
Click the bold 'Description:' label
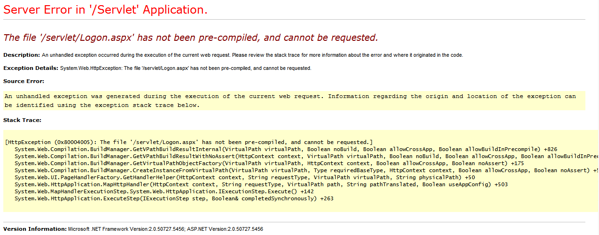pyautogui.click(x=22, y=55)
